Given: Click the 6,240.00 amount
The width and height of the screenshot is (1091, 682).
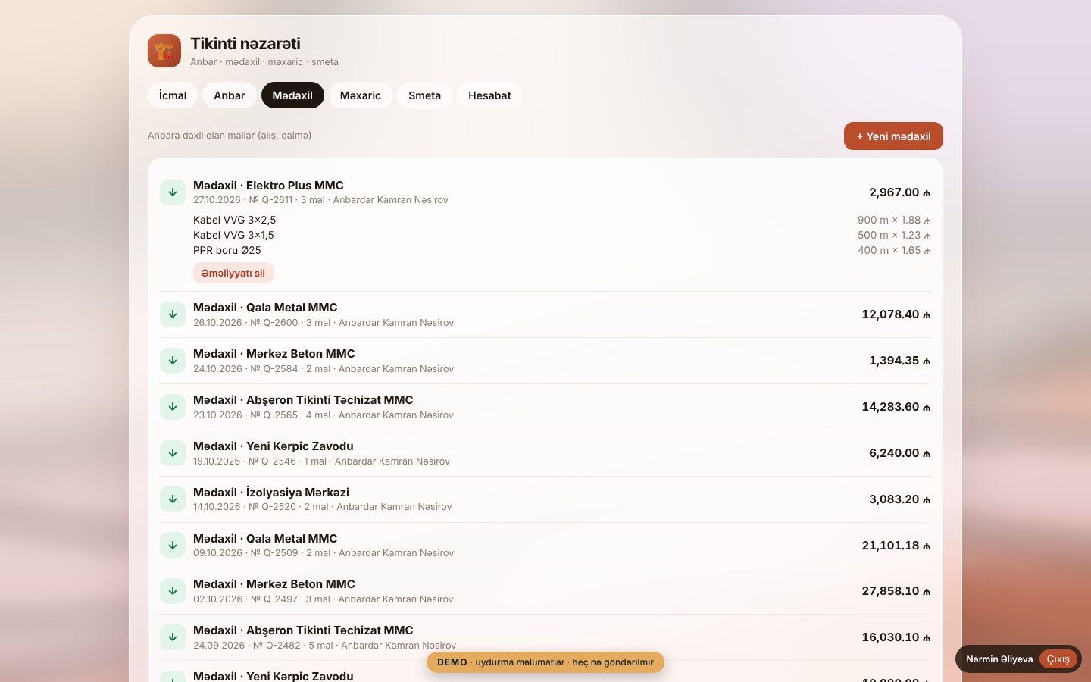Looking at the screenshot, I should pyautogui.click(x=900, y=453).
